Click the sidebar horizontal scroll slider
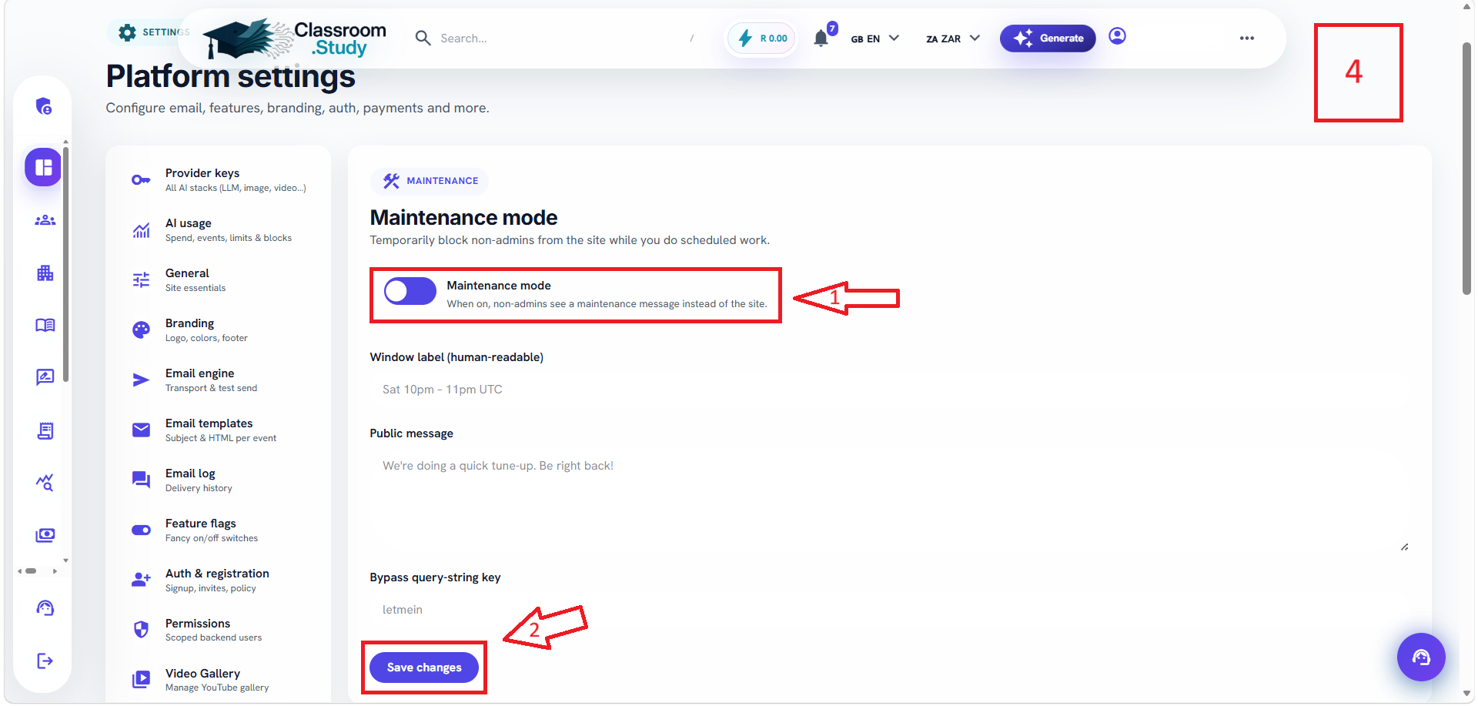This screenshot has width=1478, height=706. (31, 571)
